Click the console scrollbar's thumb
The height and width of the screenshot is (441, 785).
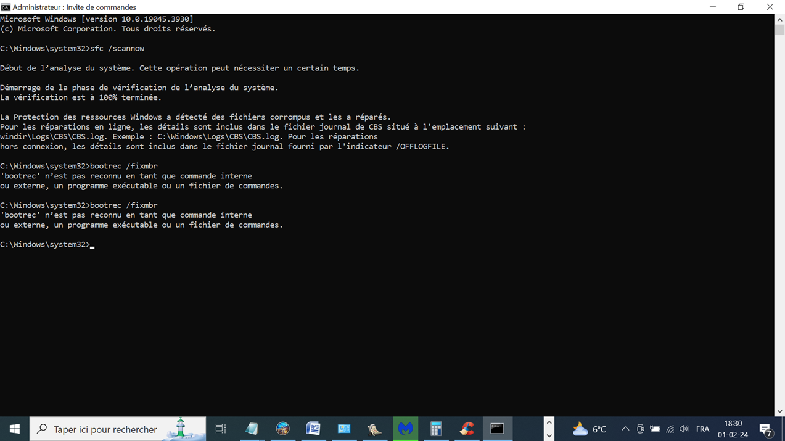[x=779, y=30]
